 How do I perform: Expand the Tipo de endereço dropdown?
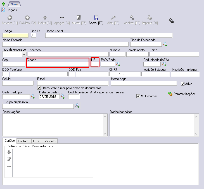pos(24,54)
